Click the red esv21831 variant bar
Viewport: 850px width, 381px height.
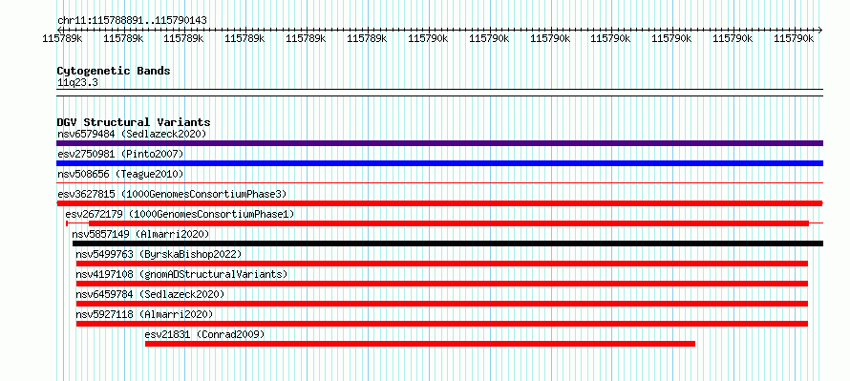420,344
